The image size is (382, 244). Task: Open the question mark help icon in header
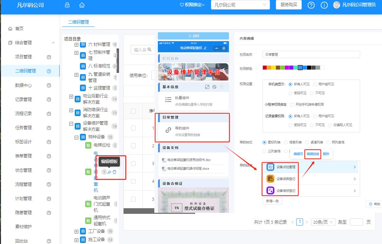311,5
